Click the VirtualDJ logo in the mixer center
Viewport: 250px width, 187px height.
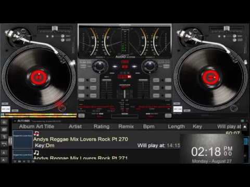[124, 76]
